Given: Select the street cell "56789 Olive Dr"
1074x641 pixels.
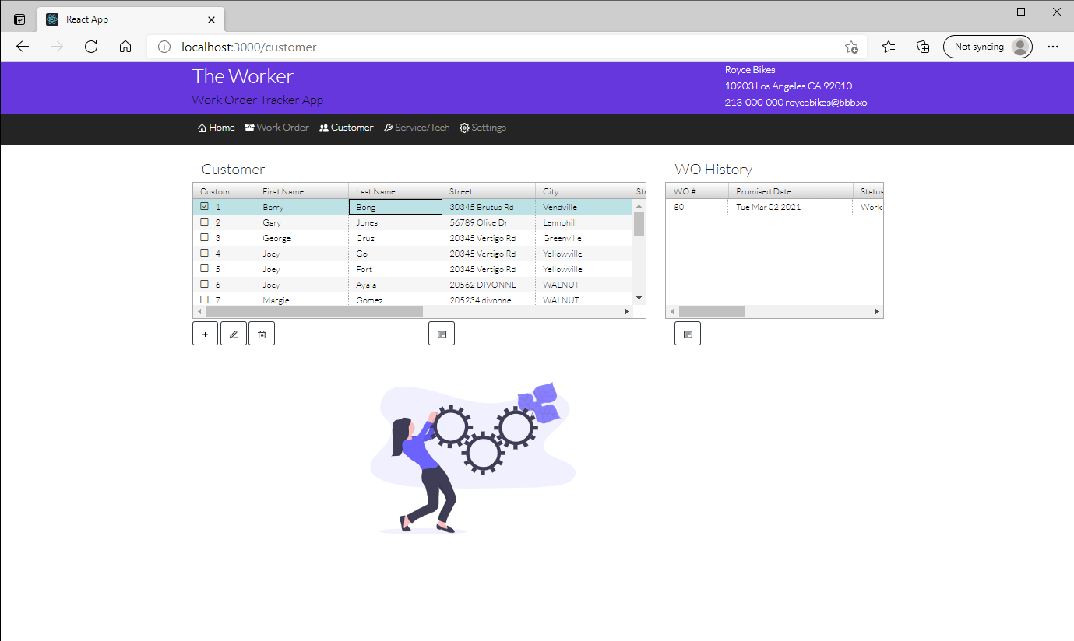Looking at the screenshot, I should (488, 222).
